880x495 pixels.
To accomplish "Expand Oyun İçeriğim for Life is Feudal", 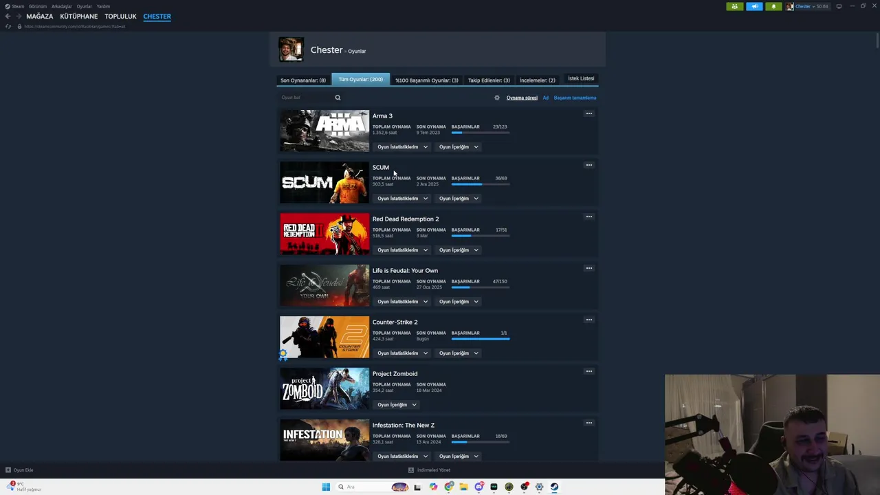I will 459,302.
